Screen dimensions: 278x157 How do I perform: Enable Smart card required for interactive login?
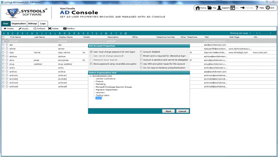click(141, 56)
